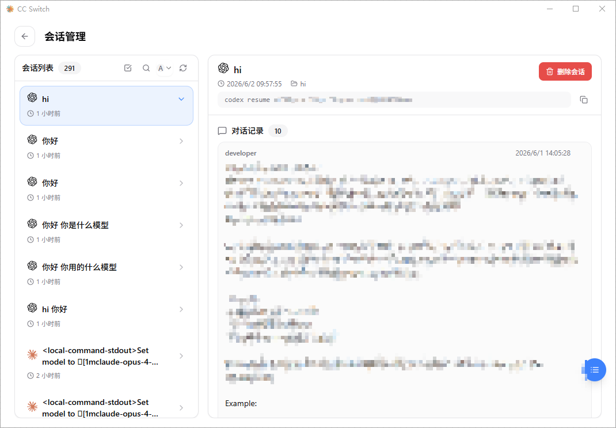This screenshot has width=616, height=428.
Task: Copy the codex resume command
Action: click(584, 100)
